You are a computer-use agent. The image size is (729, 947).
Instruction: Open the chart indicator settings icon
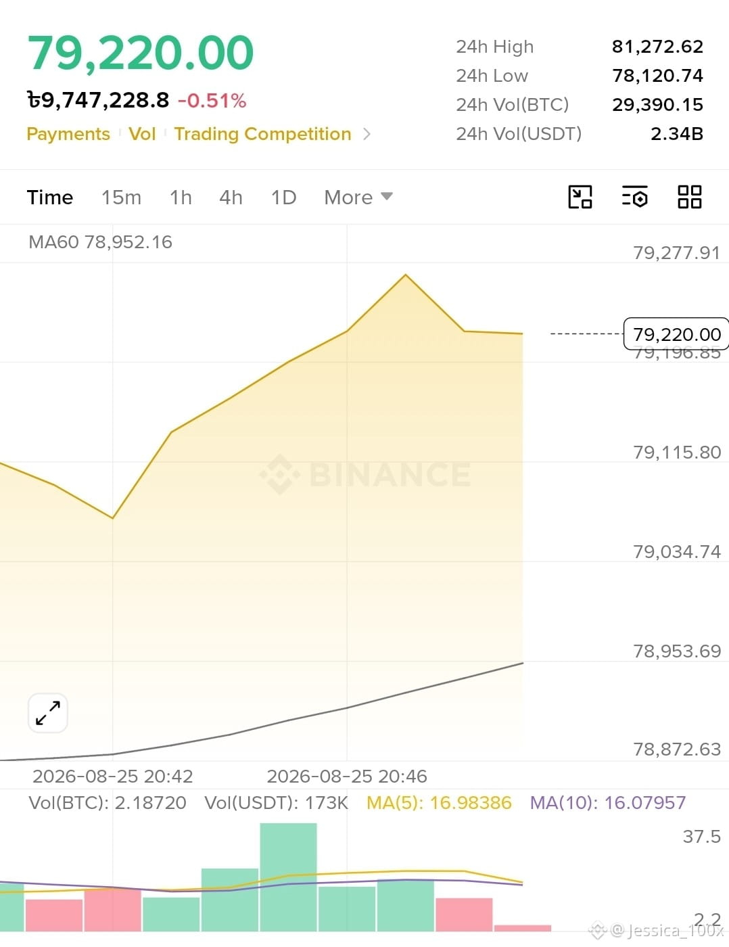tap(634, 197)
